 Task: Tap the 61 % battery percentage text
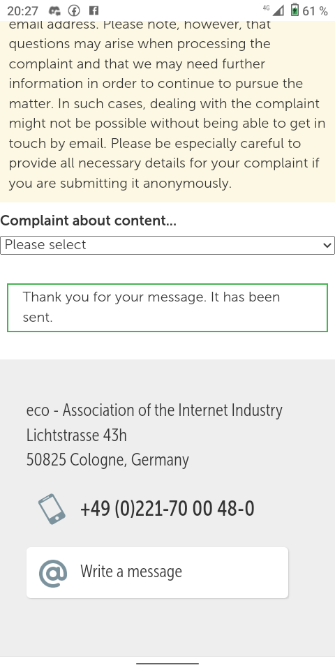pyautogui.click(x=315, y=10)
